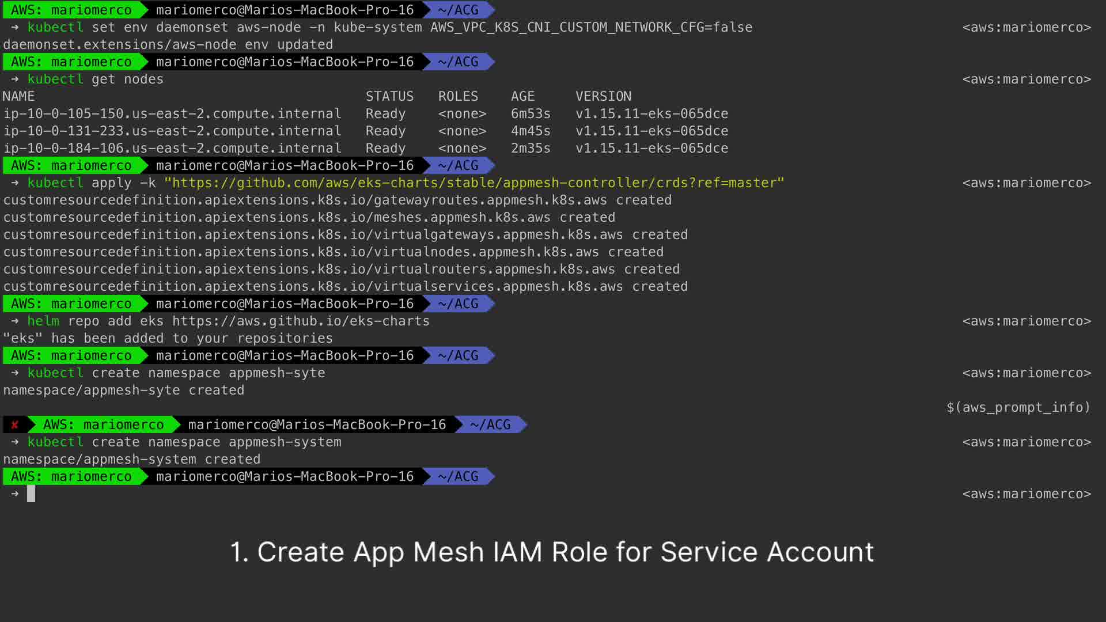Click the blinking cursor at the prompt
Viewport: 1106px width, 622px height.
[x=31, y=494]
